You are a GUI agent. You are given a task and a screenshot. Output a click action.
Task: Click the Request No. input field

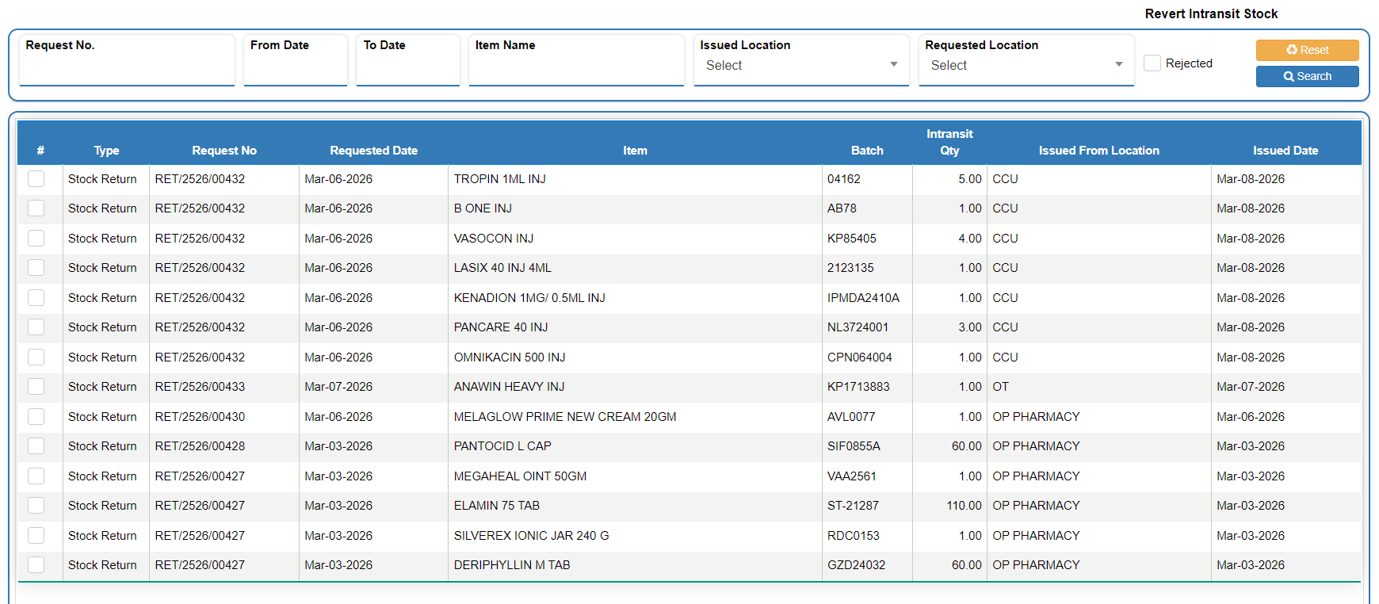[x=127, y=68]
